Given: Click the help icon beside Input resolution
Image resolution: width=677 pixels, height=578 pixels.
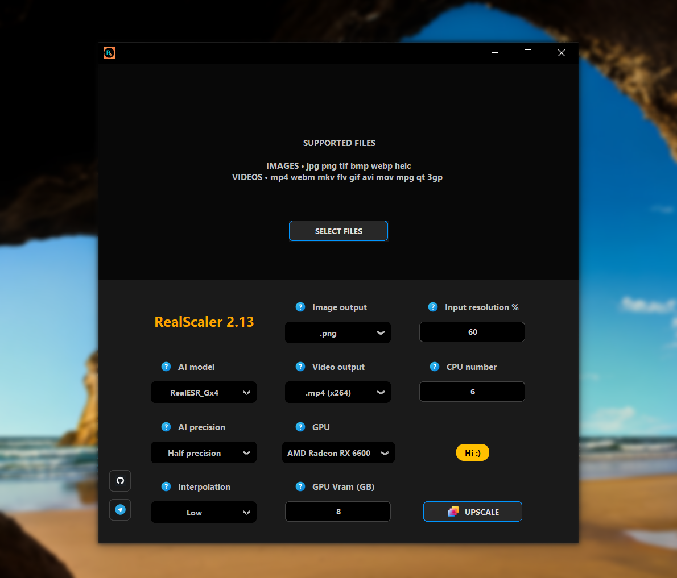Looking at the screenshot, I should [432, 307].
